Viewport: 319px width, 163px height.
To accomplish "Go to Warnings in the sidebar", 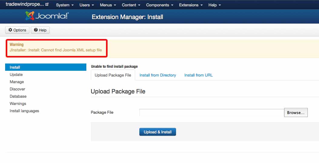I will click(18, 104).
